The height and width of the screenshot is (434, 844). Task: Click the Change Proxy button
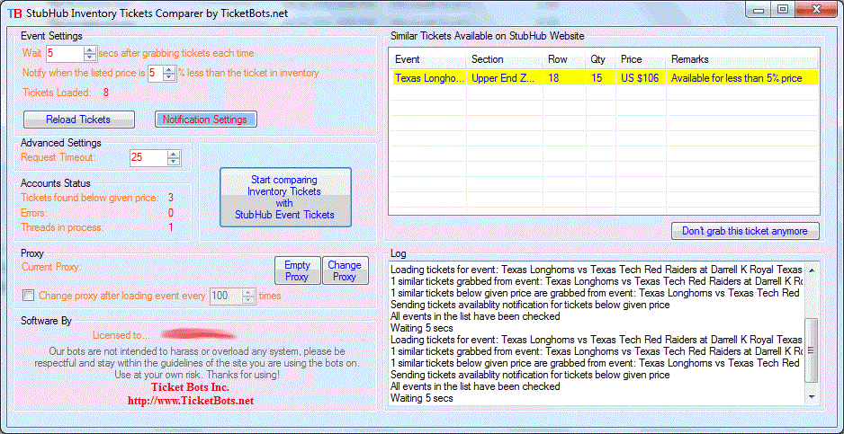click(x=345, y=270)
